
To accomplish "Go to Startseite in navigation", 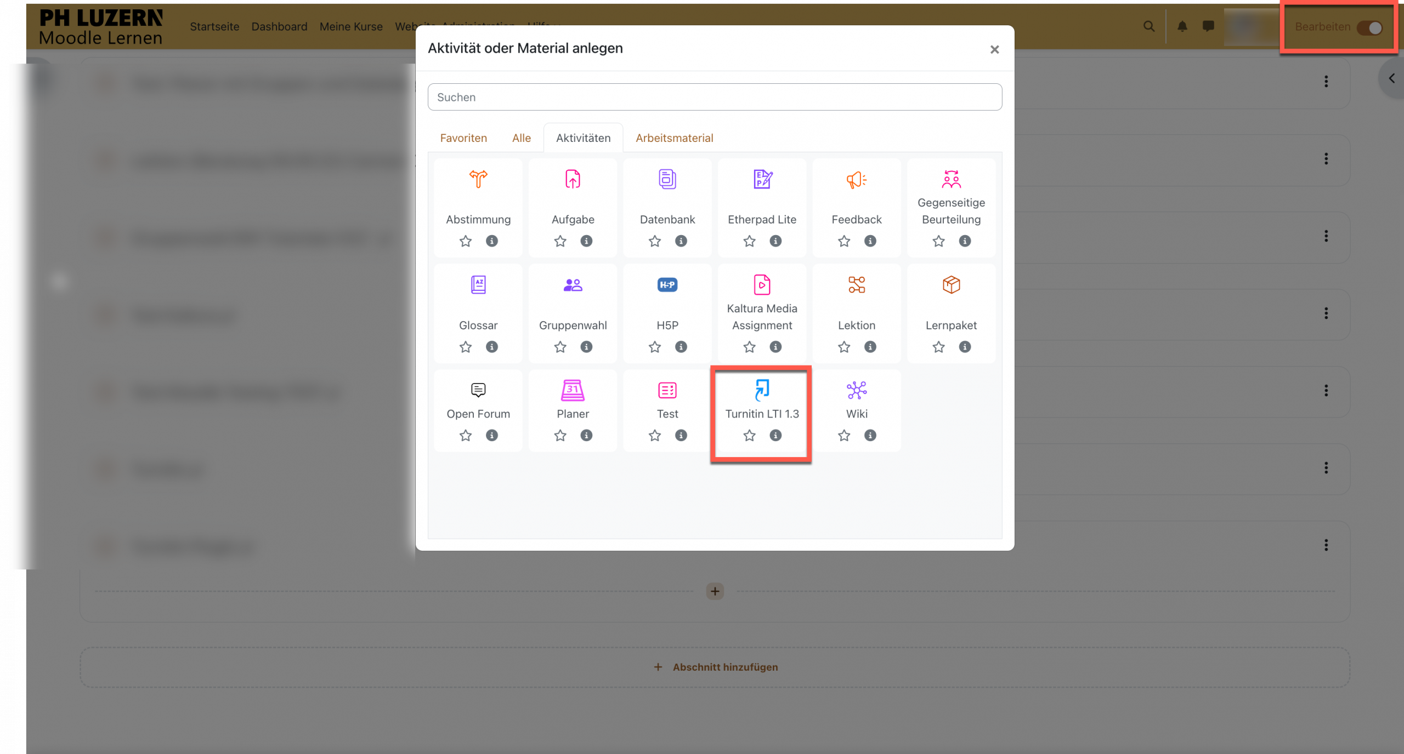I will [214, 26].
